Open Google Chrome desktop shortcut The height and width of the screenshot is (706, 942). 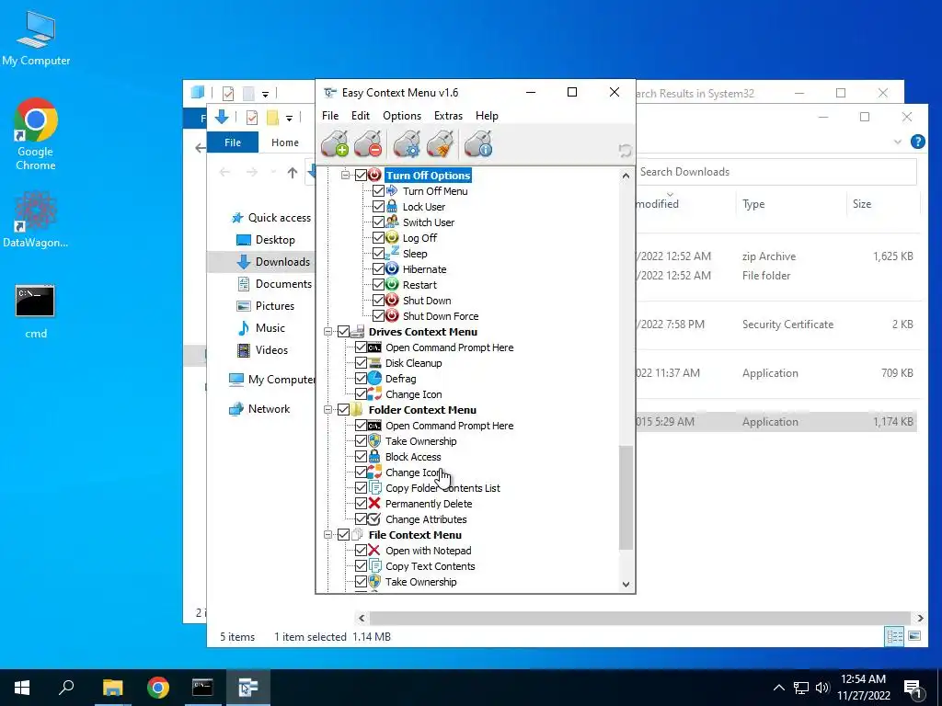click(x=36, y=134)
